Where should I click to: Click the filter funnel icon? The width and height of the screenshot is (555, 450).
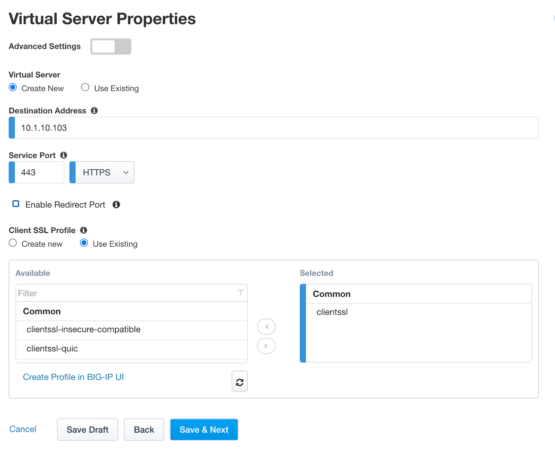pos(241,293)
